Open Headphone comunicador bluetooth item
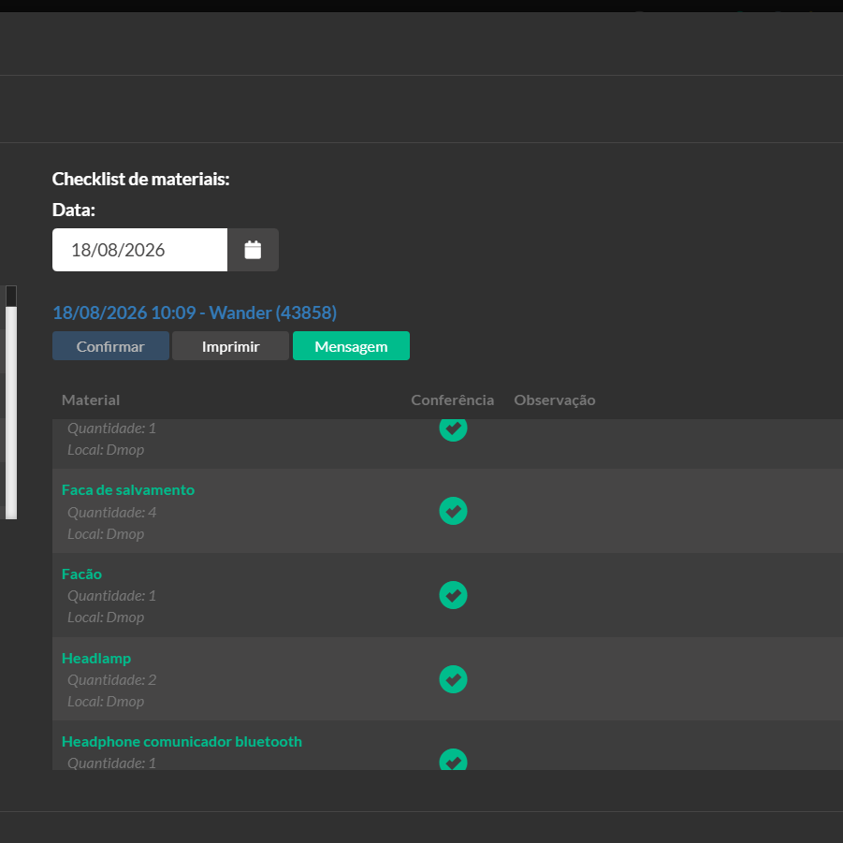This screenshot has width=843, height=843. point(182,741)
